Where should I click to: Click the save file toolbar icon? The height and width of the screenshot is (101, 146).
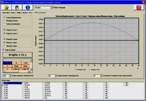coord(17,7)
